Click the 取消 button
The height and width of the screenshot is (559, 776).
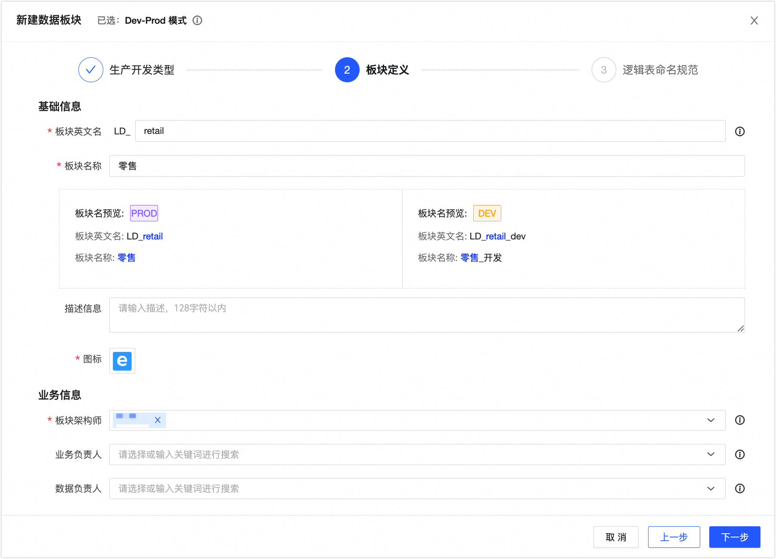(616, 537)
